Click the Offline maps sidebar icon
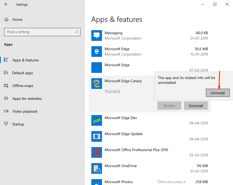 point(6,85)
